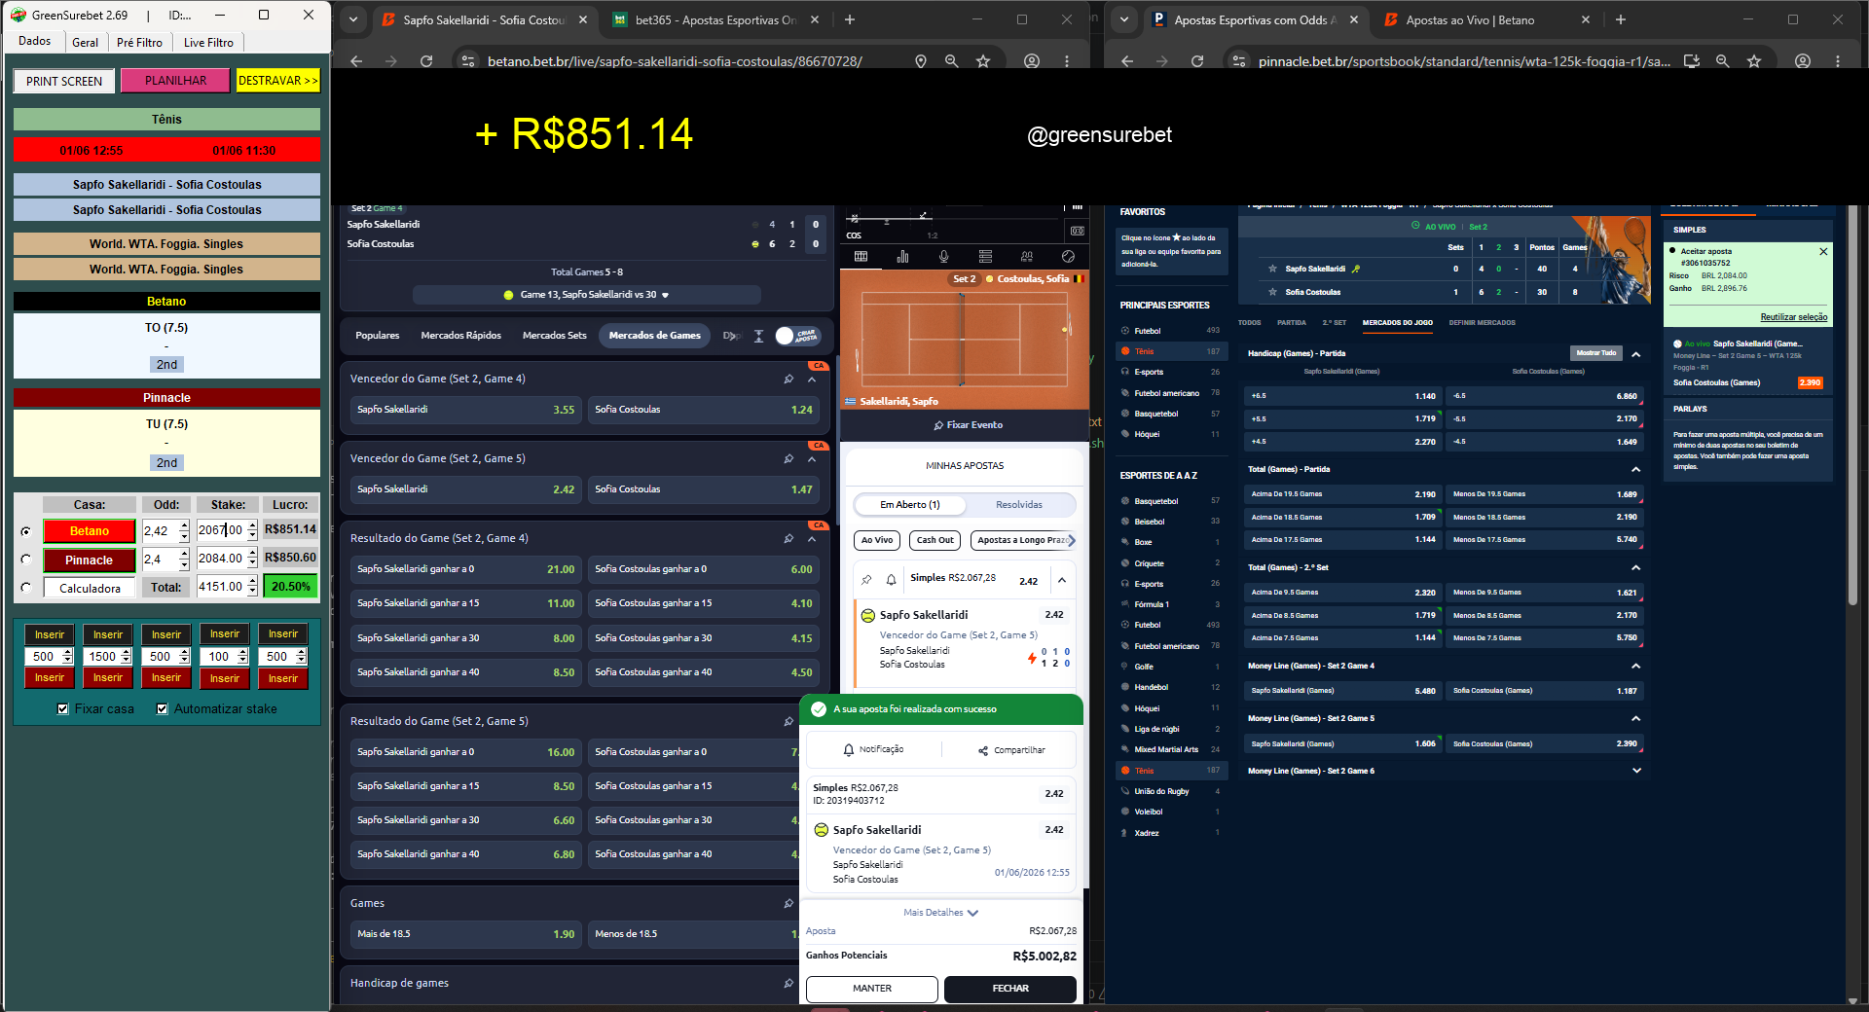
Task: Open the tab search dropdown in Pinnacle browser window
Action: coord(1124,19)
